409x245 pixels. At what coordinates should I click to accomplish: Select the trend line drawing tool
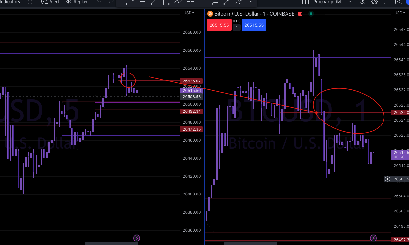tap(153, 2)
